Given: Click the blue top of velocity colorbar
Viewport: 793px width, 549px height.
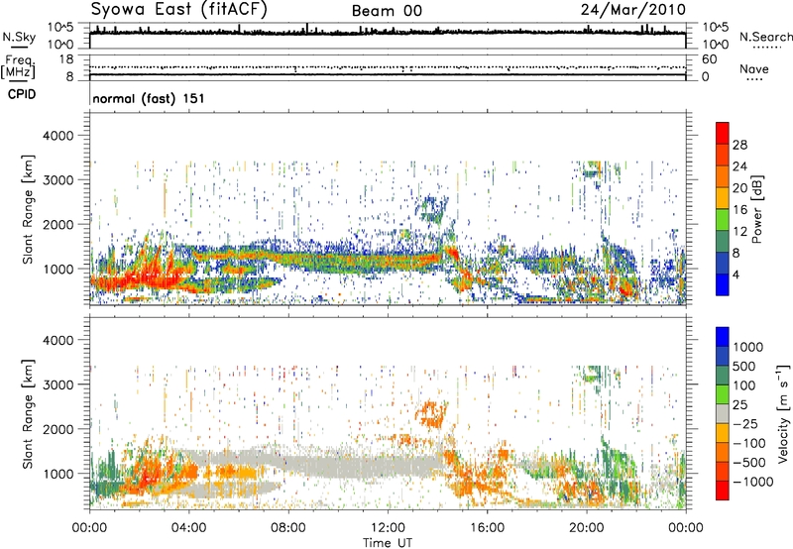Looking at the screenshot, I should (723, 337).
